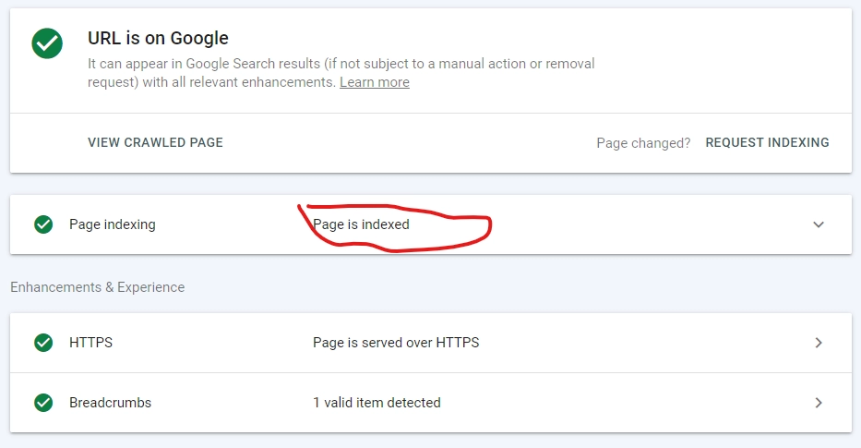Click the green check icon beside Breadcrumbs
This screenshot has height=448, width=861.
[x=43, y=403]
